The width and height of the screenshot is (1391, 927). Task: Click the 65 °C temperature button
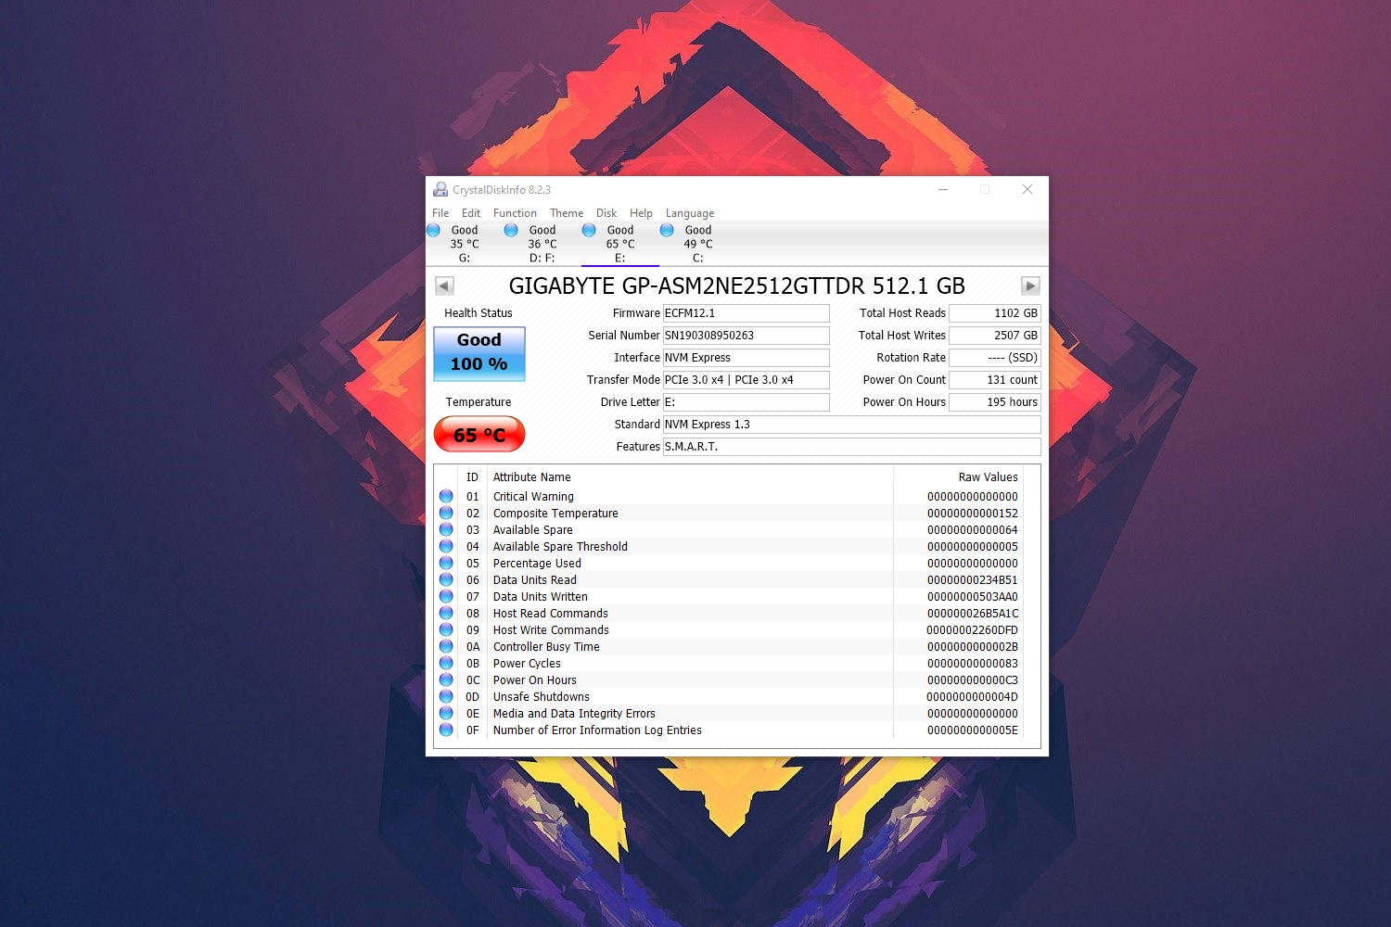coord(479,435)
